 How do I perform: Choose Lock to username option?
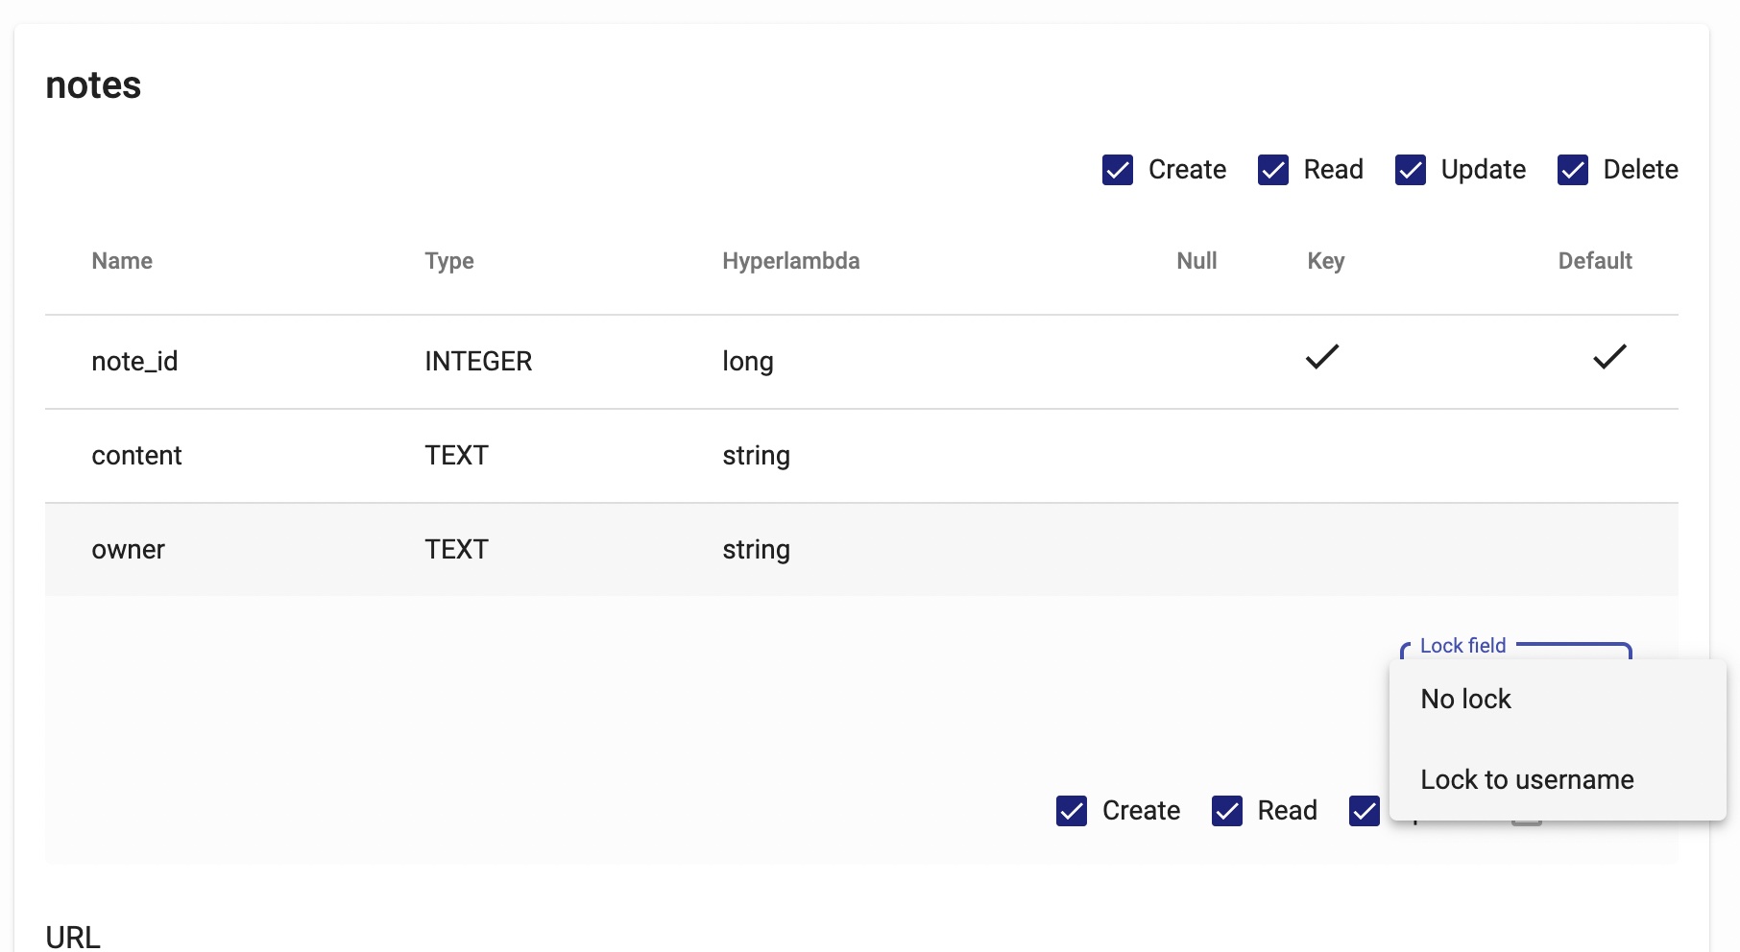click(1527, 779)
